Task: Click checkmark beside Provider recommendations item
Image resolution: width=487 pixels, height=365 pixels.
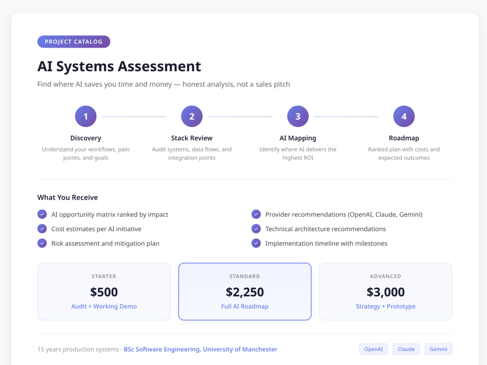Action: (256, 214)
